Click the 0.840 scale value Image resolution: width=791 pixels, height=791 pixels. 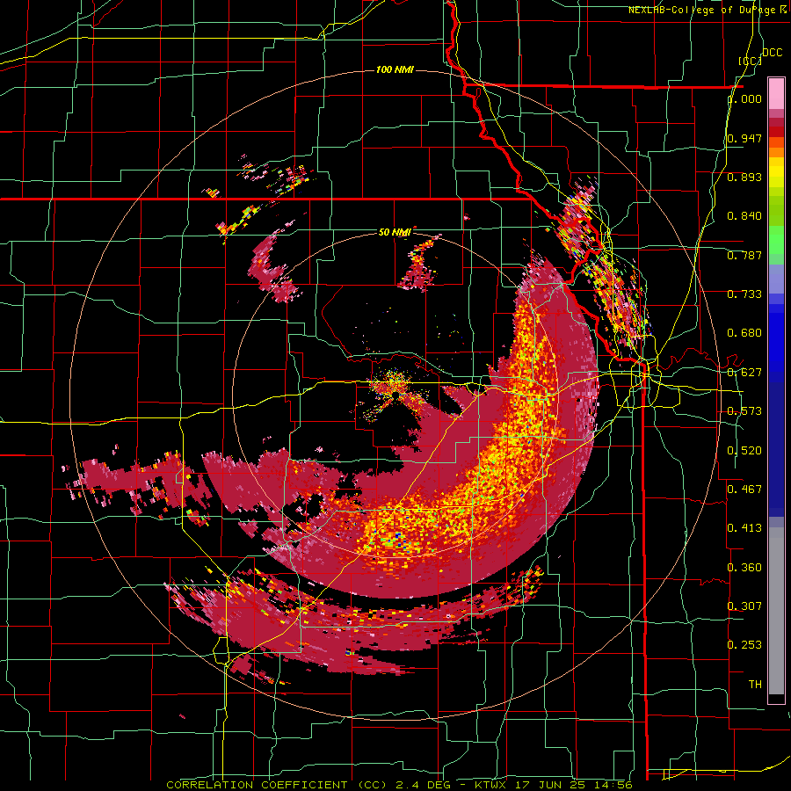tap(744, 216)
